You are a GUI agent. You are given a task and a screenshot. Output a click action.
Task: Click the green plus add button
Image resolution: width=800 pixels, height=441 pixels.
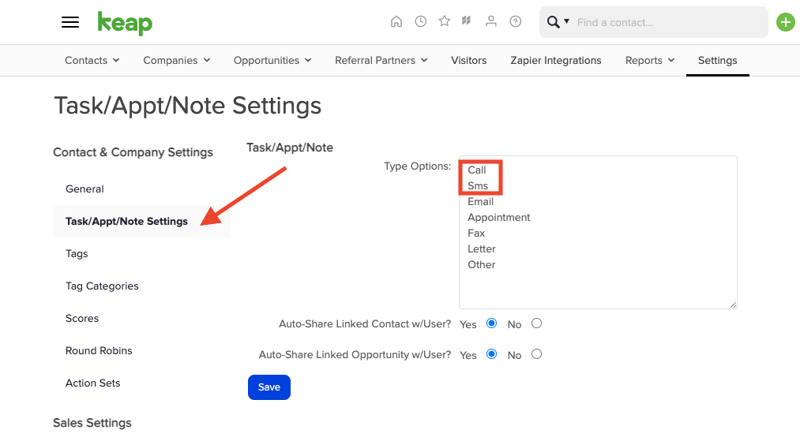point(786,22)
